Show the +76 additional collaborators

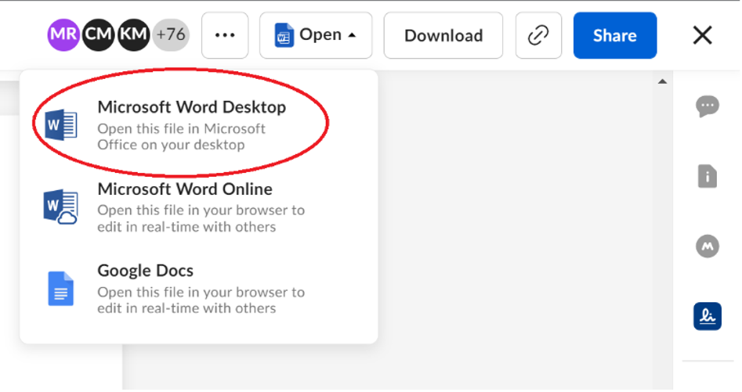pos(171,34)
